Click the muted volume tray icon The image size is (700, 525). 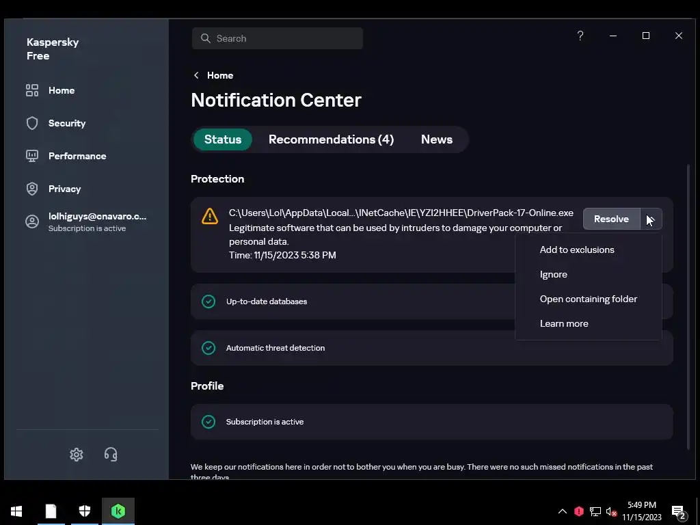pos(611,511)
